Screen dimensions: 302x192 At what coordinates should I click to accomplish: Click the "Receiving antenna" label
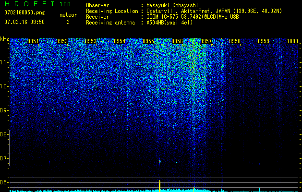click(x=110, y=23)
